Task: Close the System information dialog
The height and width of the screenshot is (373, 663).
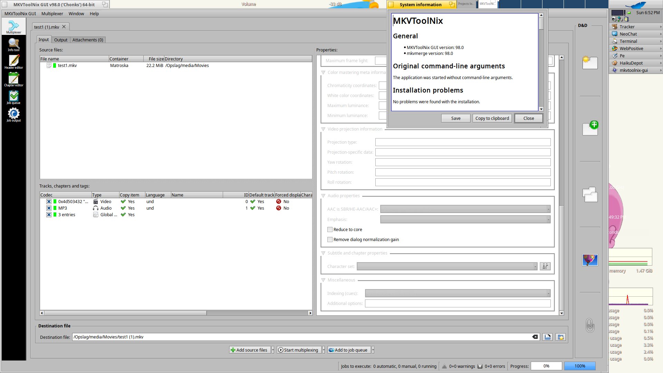Action: point(529,118)
